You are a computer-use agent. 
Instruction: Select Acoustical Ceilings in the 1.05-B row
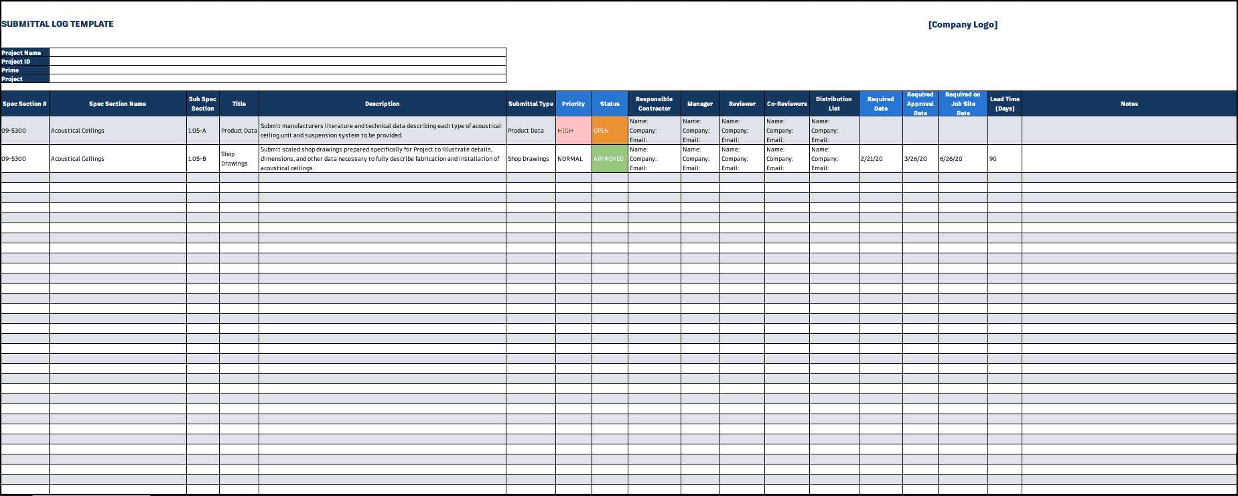(118, 159)
